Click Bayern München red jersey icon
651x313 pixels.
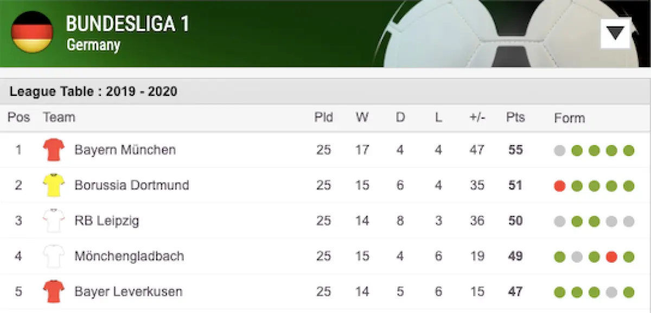[x=54, y=150]
